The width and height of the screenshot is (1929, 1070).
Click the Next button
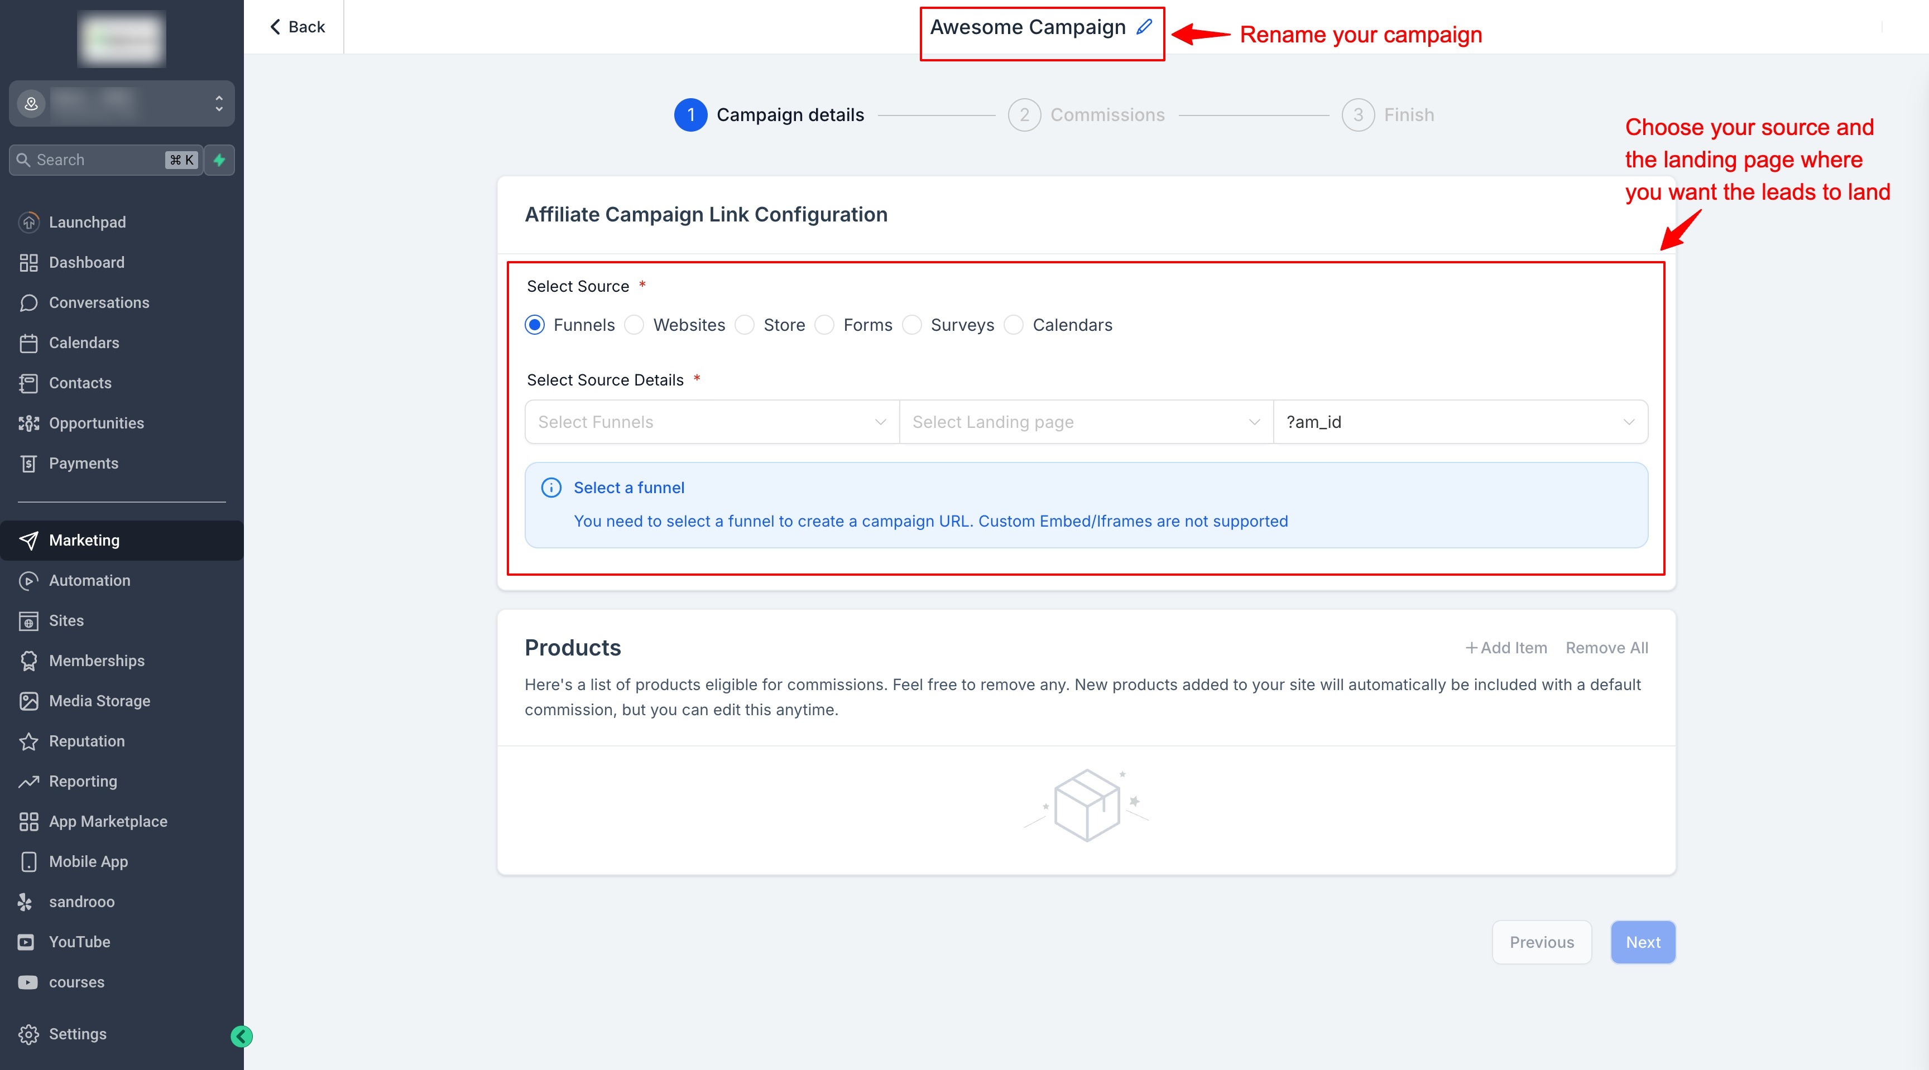[1642, 942]
